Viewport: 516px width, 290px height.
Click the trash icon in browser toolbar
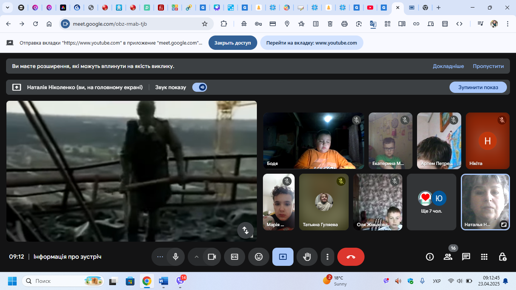tap(330, 24)
